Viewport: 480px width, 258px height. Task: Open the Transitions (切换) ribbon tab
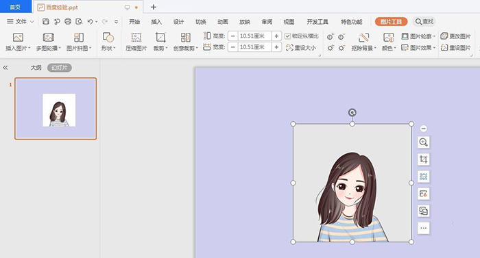coord(200,22)
